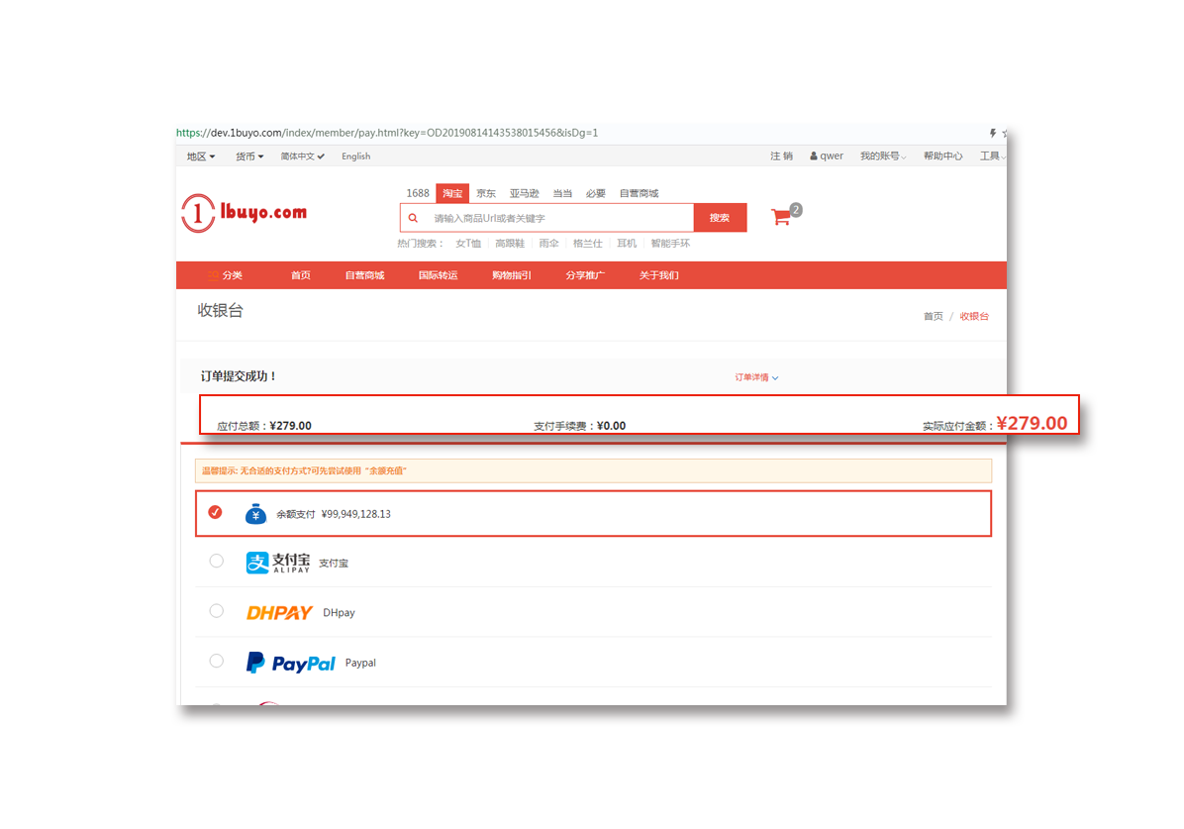1184x829 pixels.
Task: Click the Alipay logo
Action: click(278, 563)
